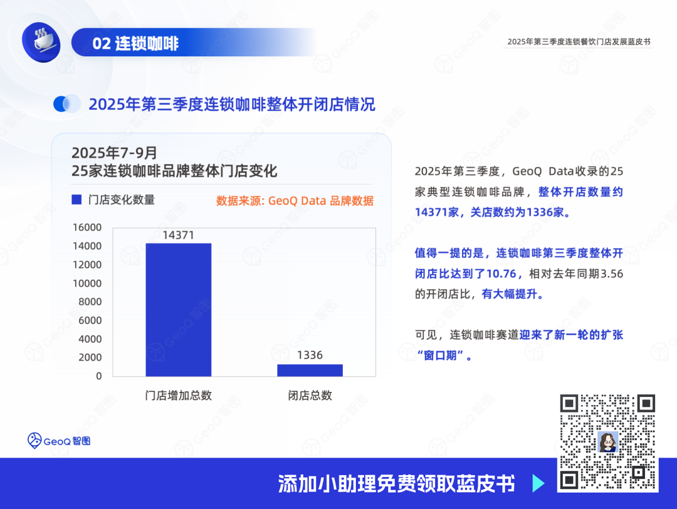Click the coffee cup icon in blue circle
The width and height of the screenshot is (677, 509).
[x=41, y=43]
